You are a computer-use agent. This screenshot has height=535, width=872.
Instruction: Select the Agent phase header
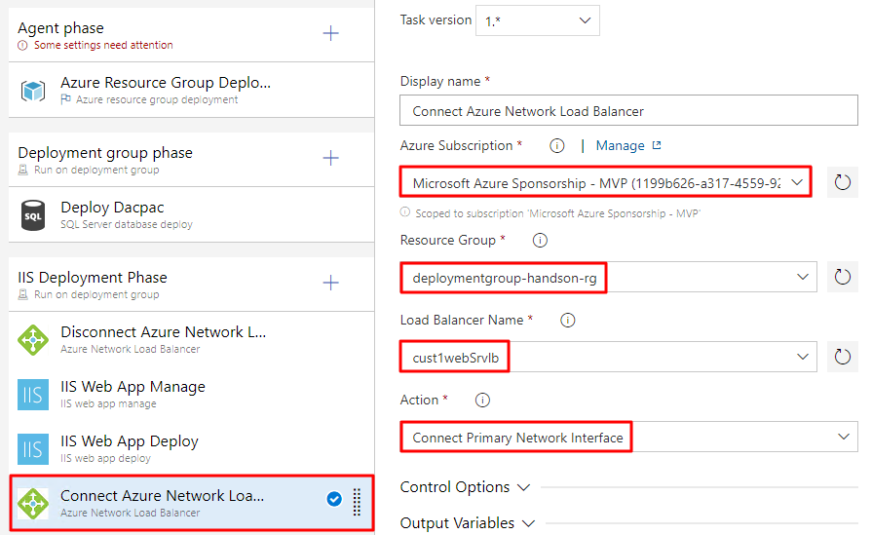pos(191,34)
